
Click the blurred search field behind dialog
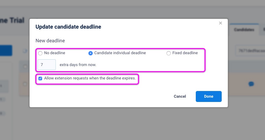[250, 51]
